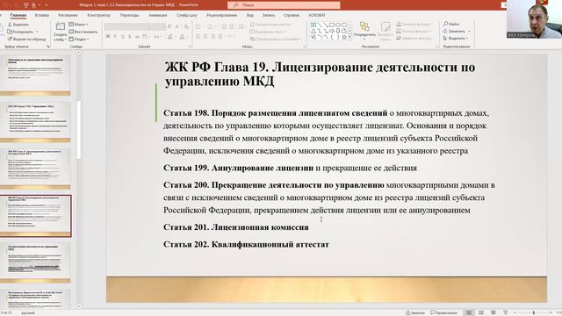This screenshot has height=316, width=562.
Task: Open Заливка фигуры dropdown
Action: point(414,24)
